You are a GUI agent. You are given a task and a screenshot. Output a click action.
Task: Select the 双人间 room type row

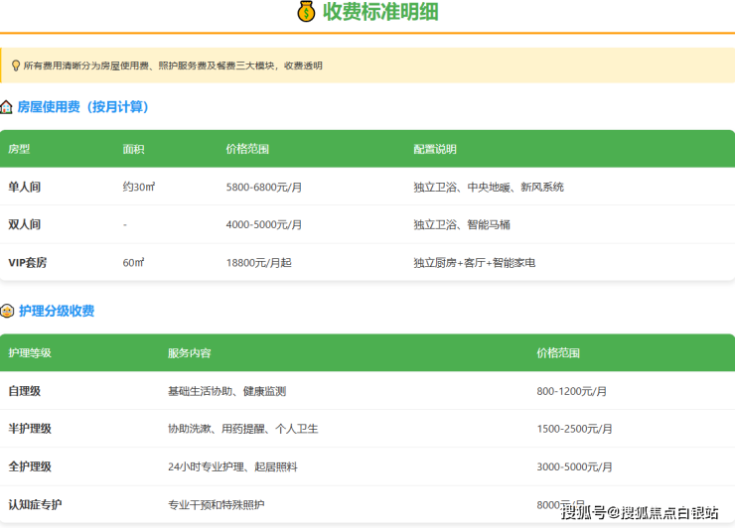pos(25,224)
